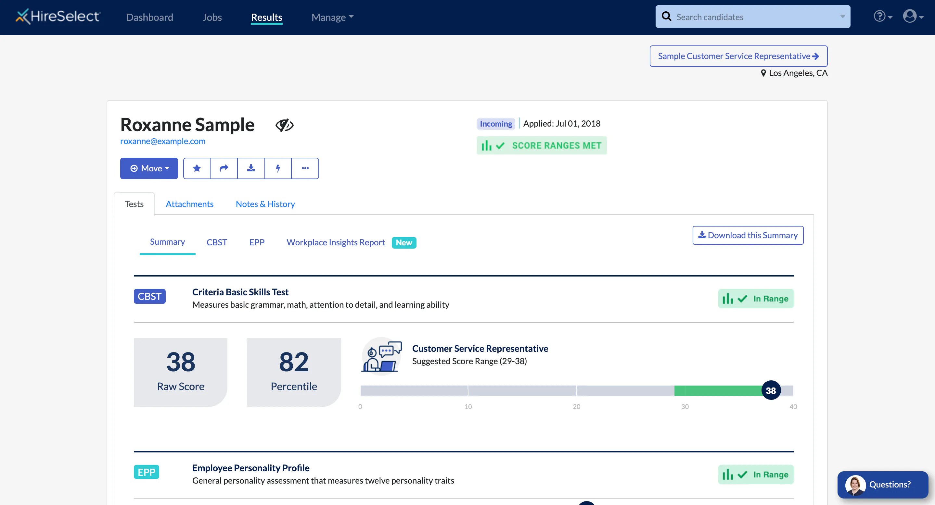Screen dimensions: 935x505
Task: Open the help menu in the navigation bar
Action: click(880, 16)
